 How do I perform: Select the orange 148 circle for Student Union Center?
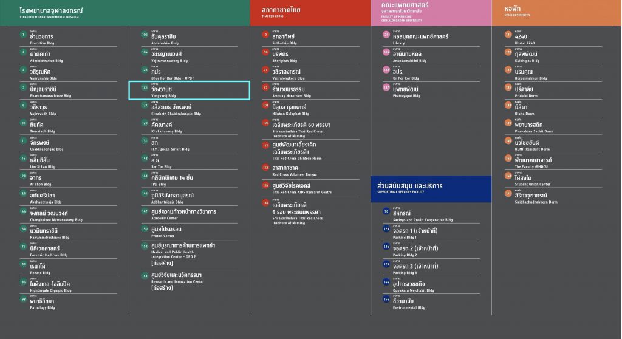tap(508, 176)
